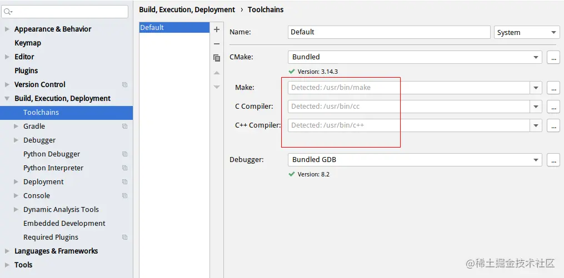Copy the selected toolchain
This screenshot has width=564, height=278.
coord(217,58)
